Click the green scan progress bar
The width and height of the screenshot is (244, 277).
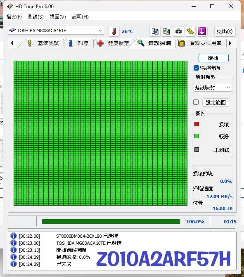(x=111, y=222)
